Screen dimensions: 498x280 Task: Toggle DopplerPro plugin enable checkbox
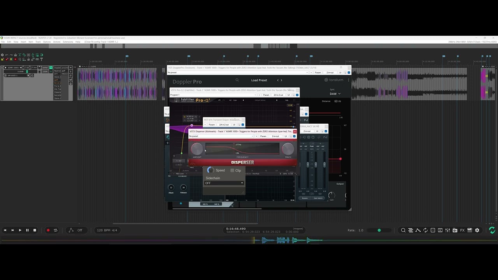(x=349, y=72)
